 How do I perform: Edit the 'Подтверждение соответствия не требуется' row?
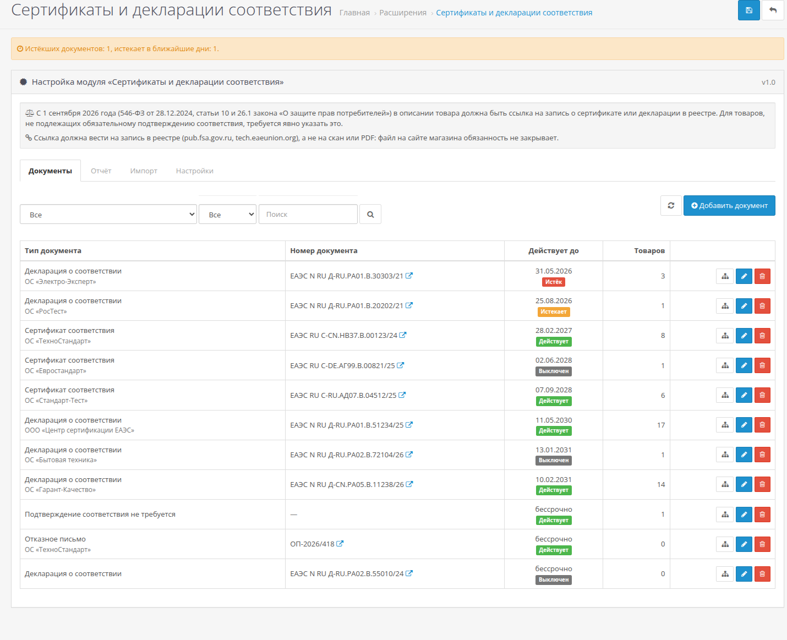pos(744,515)
